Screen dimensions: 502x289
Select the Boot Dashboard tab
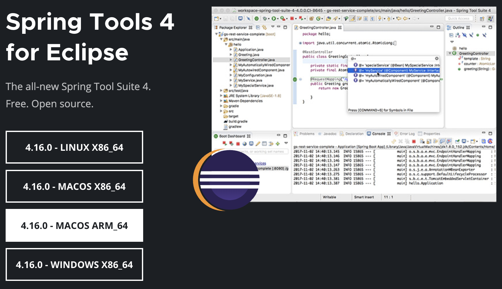tap(232, 136)
